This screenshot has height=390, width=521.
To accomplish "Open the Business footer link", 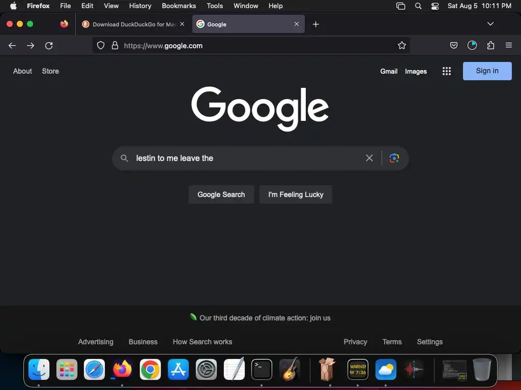I will (x=143, y=342).
